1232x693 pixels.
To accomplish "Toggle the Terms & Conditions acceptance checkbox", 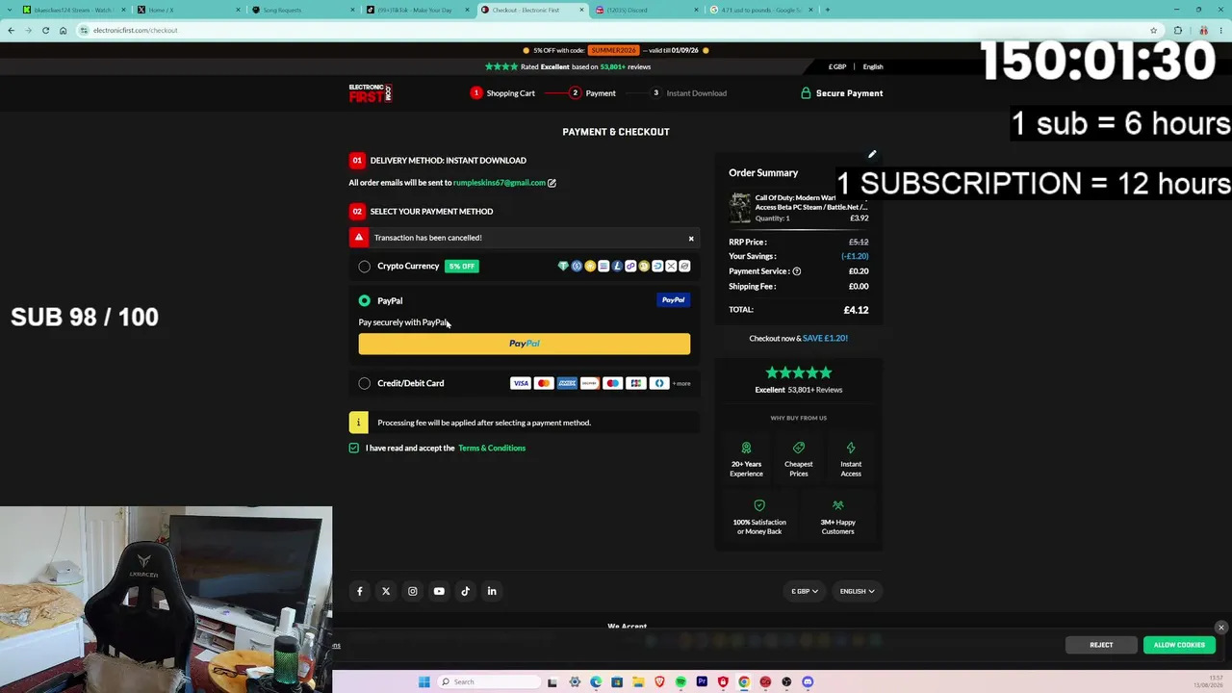I will coord(354,449).
